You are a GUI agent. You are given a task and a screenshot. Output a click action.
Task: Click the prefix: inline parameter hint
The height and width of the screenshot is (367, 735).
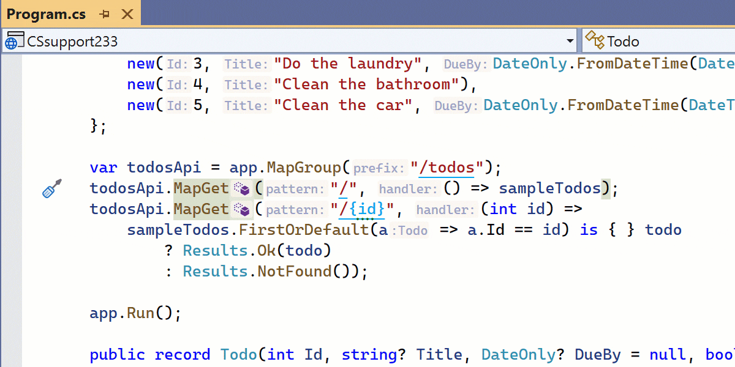pos(379,168)
